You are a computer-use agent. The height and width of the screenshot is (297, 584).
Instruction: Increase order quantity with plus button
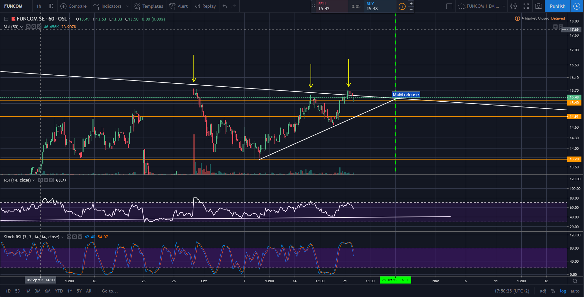[411, 4]
